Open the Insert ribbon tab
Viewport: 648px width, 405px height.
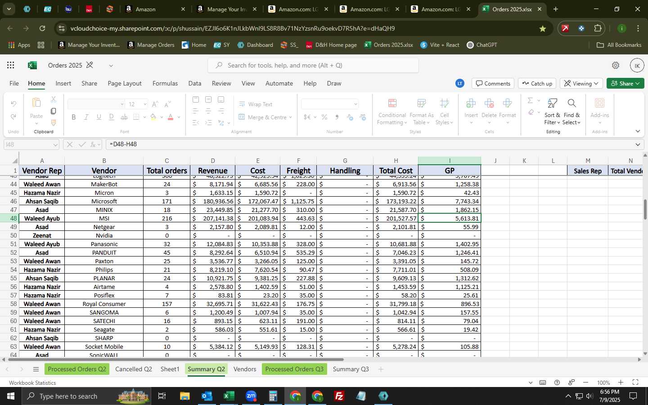pyautogui.click(x=63, y=83)
